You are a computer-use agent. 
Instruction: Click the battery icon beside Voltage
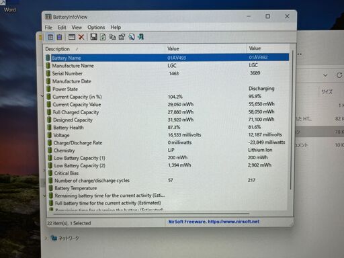pyautogui.click(x=50, y=135)
